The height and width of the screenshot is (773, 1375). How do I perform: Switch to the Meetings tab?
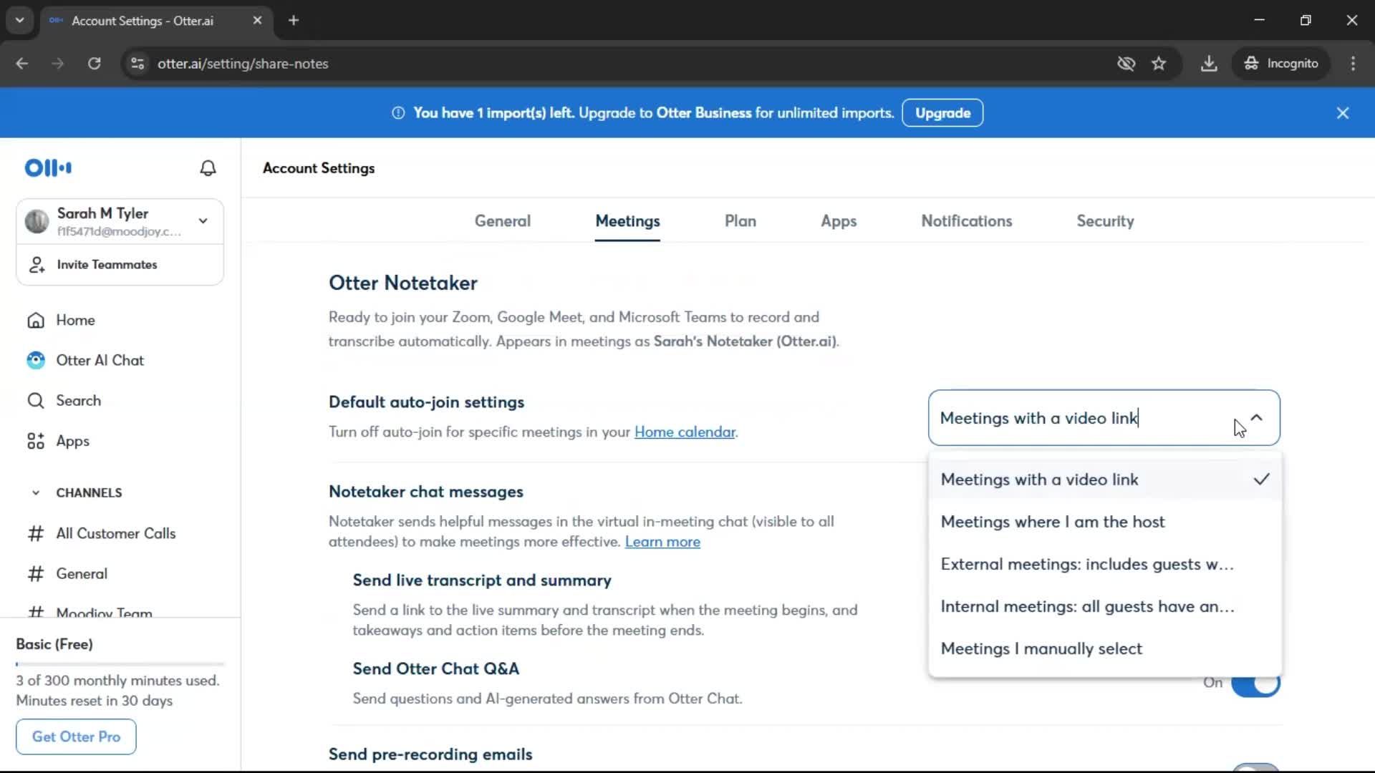627,221
